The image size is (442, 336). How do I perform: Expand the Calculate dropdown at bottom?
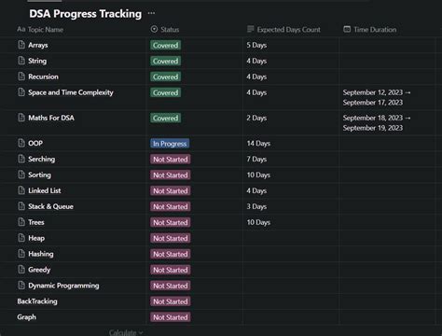coord(126,332)
